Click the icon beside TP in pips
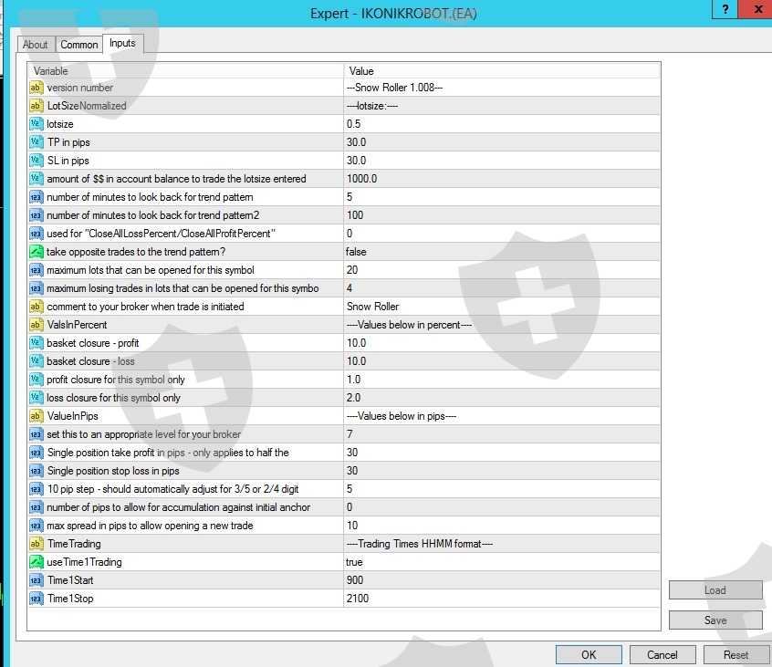Viewport: 772px width, 667px height. pyautogui.click(x=37, y=142)
